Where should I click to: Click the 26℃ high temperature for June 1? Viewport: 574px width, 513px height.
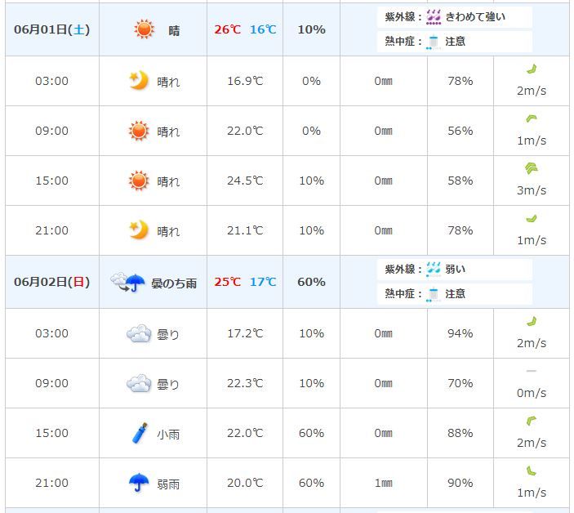[x=228, y=29]
